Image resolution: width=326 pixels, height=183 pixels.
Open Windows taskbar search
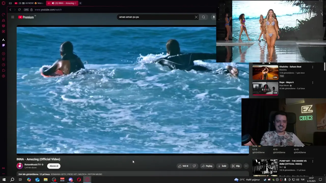(12, 180)
